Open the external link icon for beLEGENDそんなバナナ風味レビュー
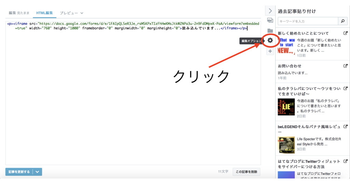The width and height of the screenshot is (350, 184). 345,127
